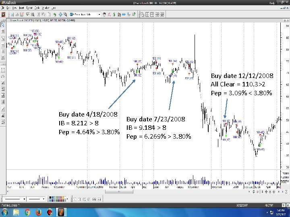Click the scroll-left arrow under the chart
Viewport: 290px width, 217px height.
tap(8, 192)
